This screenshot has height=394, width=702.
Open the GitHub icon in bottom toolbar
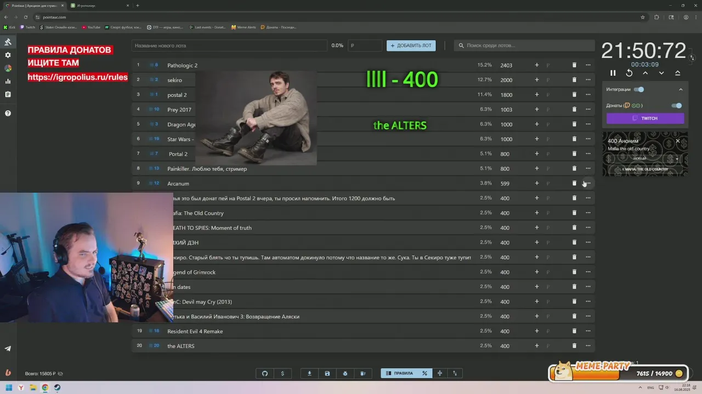click(x=265, y=373)
